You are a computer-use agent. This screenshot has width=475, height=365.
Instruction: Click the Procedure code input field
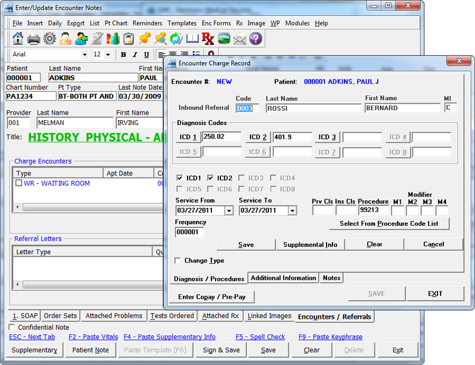pos(373,210)
